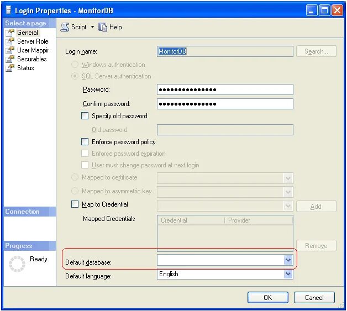The image size is (347, 311).
Task: Click the server icon in title bar
Action: point(8,10)
